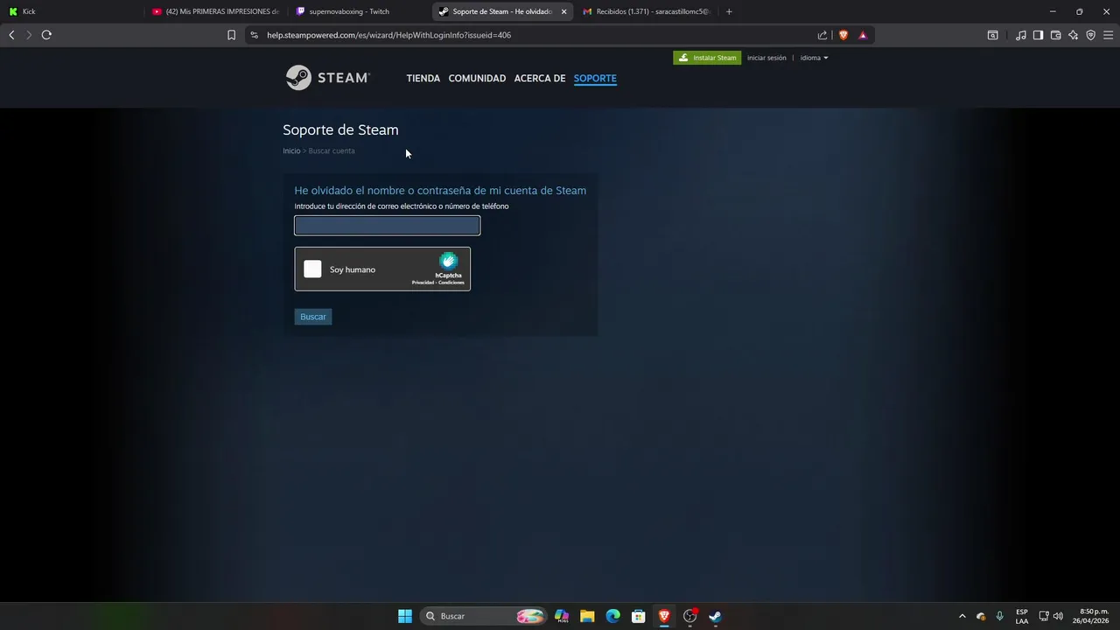Click the microphone tray icon
Image resolution: width=1120 pixels, height=630 pixels.
999,616
